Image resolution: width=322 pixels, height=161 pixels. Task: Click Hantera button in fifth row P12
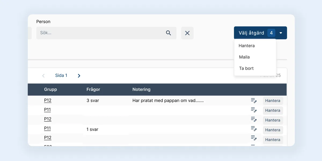[273, 140]
